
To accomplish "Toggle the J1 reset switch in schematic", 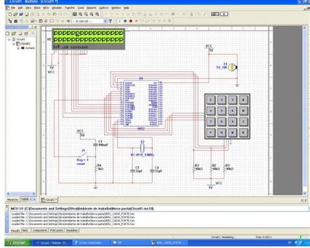I will pos(83,155).
